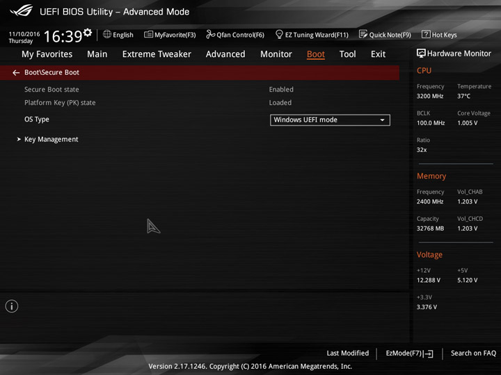Click the EzMode exit arrow icon
The height and width of the screenshot is (375, 501).
[x=429, y=353]
